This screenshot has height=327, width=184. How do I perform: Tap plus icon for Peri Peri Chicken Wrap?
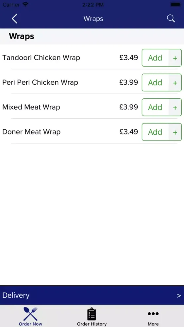pyautogui.click(x=175, y=83)
